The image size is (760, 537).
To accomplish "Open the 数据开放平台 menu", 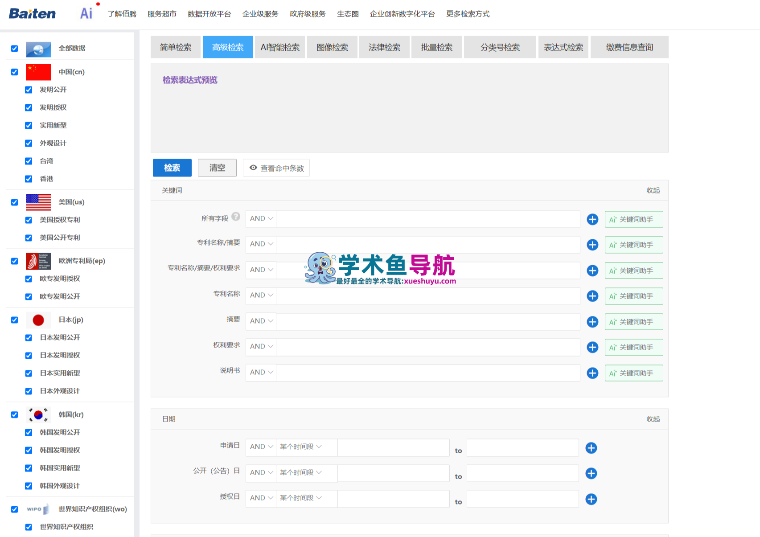I will pyautogui.click(x=210, y=14).
